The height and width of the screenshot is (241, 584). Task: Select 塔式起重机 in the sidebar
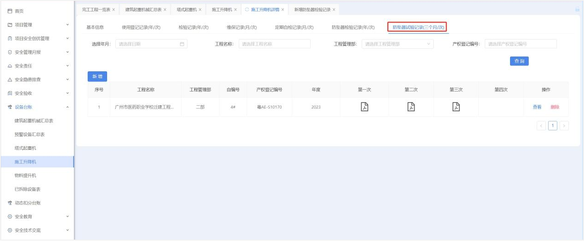coord(26,148)
